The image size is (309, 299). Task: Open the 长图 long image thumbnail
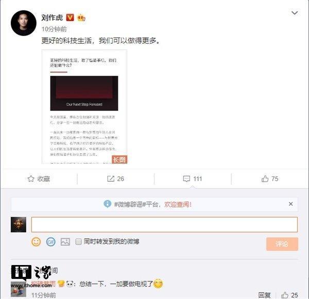[84, 107]
